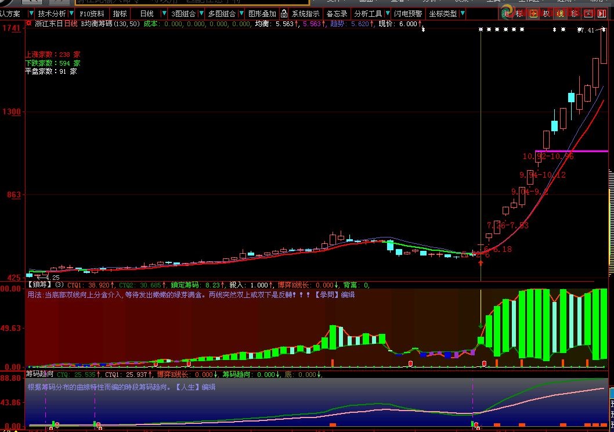Viewport: 614px width, 432px height.
Task: Click the 编辑 link after 【人生】
Action: pos(208,387)
